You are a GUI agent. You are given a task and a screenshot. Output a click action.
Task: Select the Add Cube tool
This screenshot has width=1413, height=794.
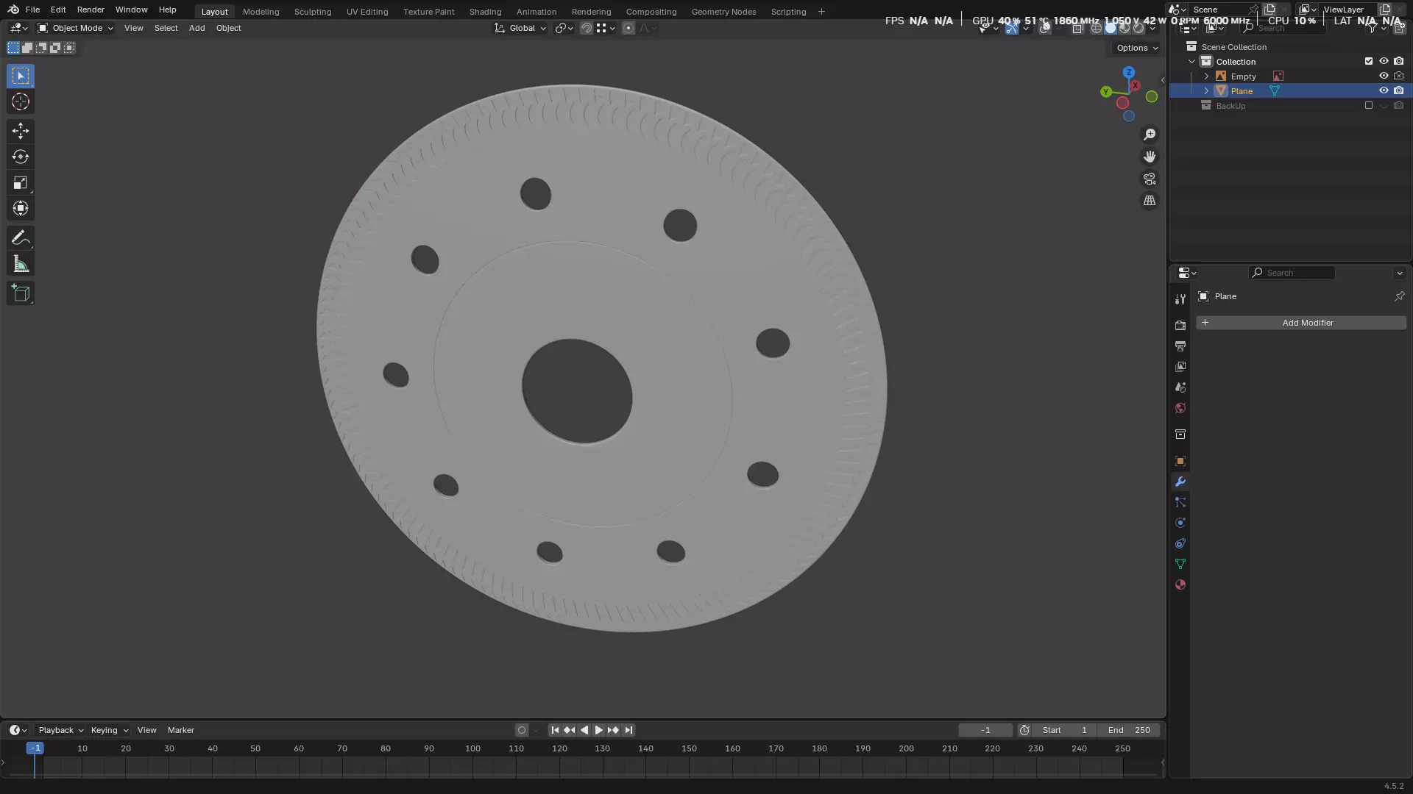point(21,293)
